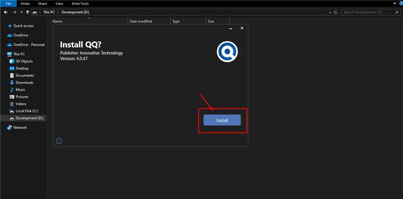Sort by Date modified column header
403x199 pixels.
tap(141, 21)
